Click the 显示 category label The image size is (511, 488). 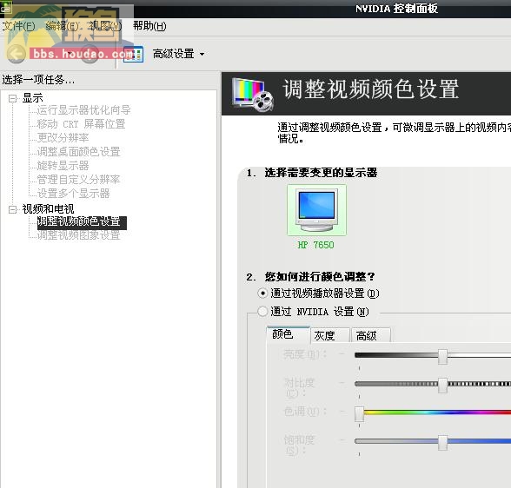pyautogui.click(x=33, y=98)
